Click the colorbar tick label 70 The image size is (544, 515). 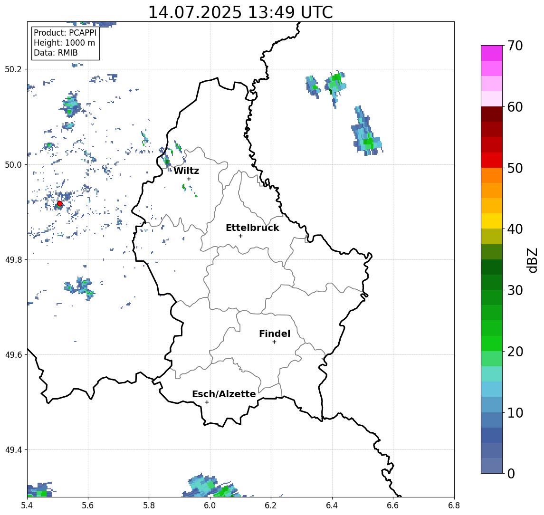coord(515,46)
